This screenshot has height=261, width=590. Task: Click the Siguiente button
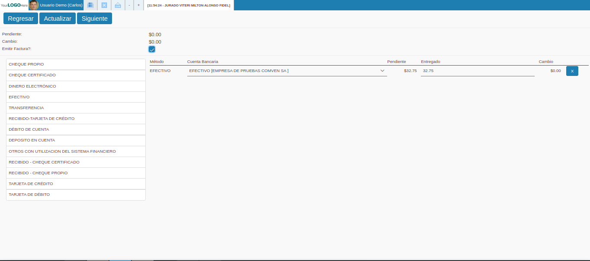click(94, 19)
